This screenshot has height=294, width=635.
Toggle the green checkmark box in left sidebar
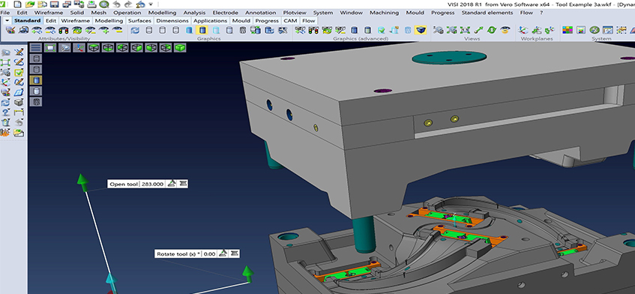pos(19,73)
